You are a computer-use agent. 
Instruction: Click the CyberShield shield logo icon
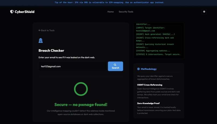(12, 12)
